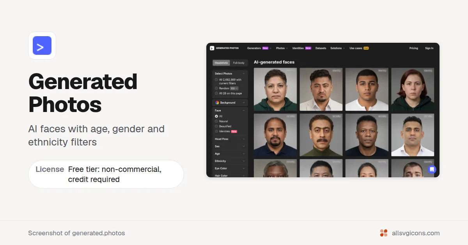The height and width of the screenshot is (245, 468).
Task: Open the Use cases nav item
Action: [x=359, y=48]
